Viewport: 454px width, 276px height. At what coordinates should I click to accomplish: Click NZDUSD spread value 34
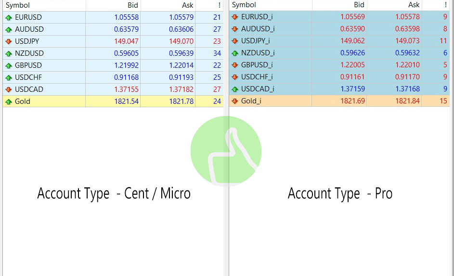pos(217,53)
